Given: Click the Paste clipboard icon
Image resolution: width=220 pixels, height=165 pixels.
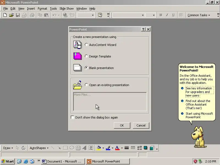Looking at the screenshot, I should click(x=46, y=15).
